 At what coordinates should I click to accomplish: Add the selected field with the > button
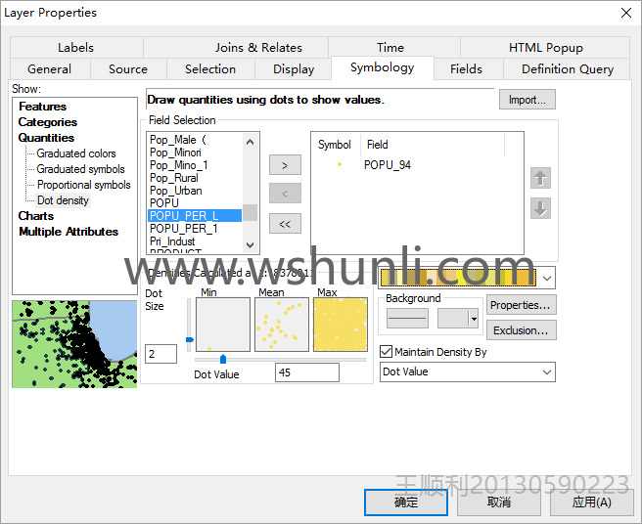285,165
